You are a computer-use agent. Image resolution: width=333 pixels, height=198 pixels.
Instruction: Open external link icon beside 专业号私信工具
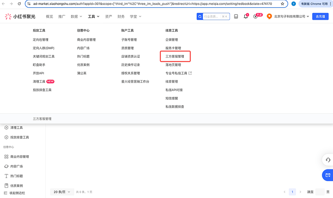tap(190, 73)
